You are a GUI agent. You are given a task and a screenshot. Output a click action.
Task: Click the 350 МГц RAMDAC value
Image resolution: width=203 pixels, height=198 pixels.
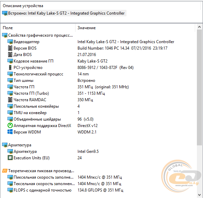[x=85, y=100]
